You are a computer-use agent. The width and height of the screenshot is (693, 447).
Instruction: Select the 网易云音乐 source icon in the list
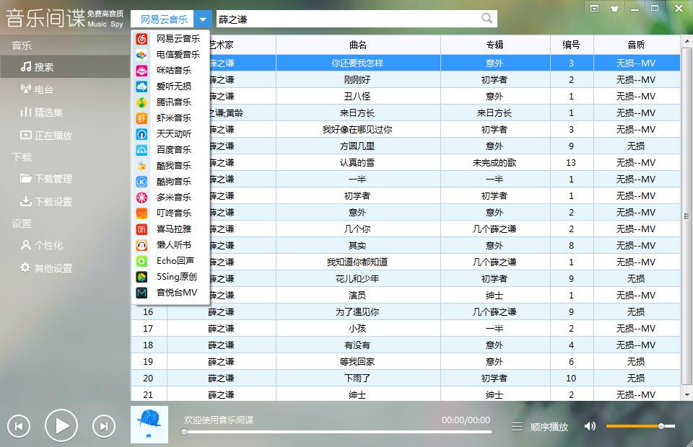(x=141, y=39)
